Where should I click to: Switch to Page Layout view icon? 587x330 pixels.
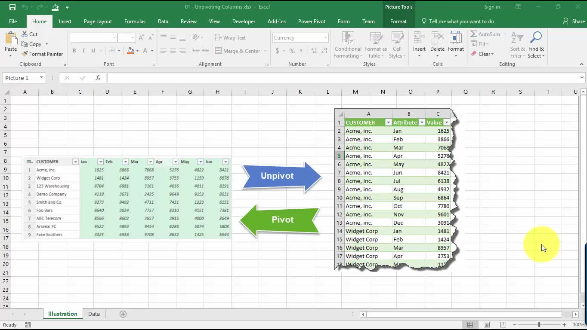point(487,325)
